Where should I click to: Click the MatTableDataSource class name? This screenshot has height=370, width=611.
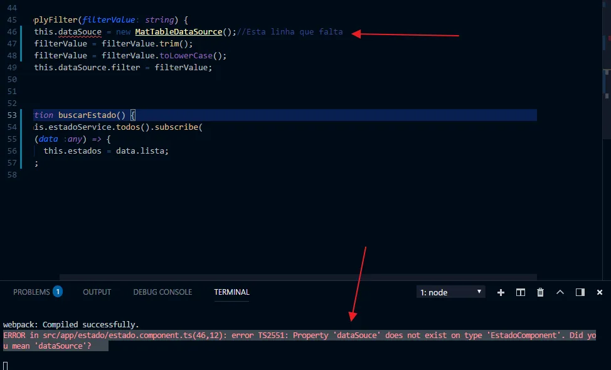coord(178,32)
